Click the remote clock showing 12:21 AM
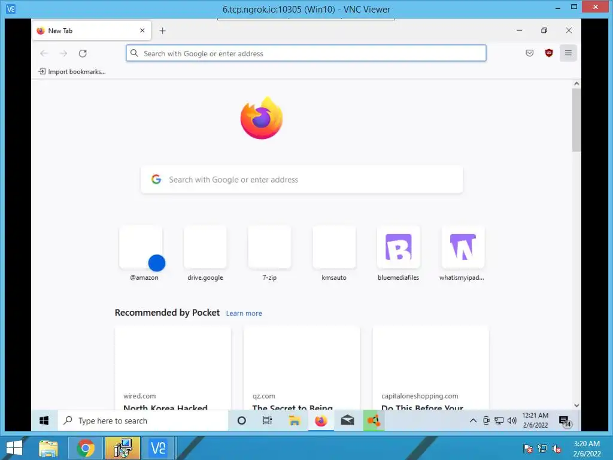Image resolution: width=613 pixels, height=460 pixels. click(535, 420)
